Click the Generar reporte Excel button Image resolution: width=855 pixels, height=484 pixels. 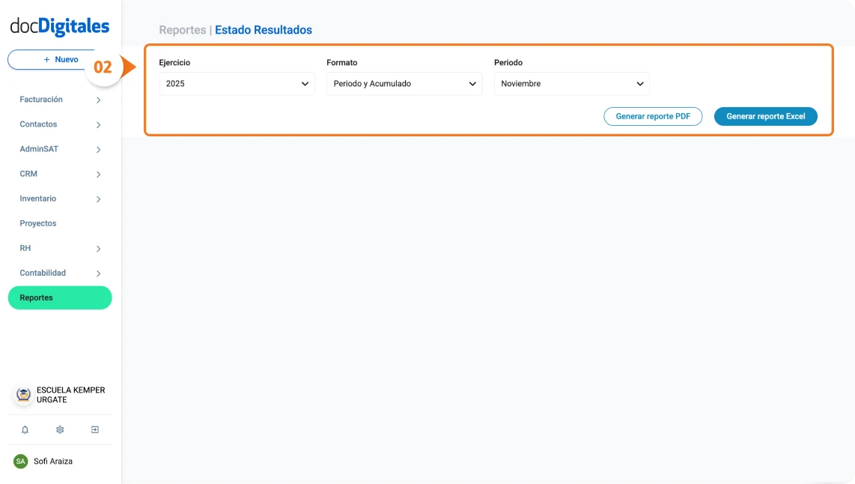click(x=765, y=116)
